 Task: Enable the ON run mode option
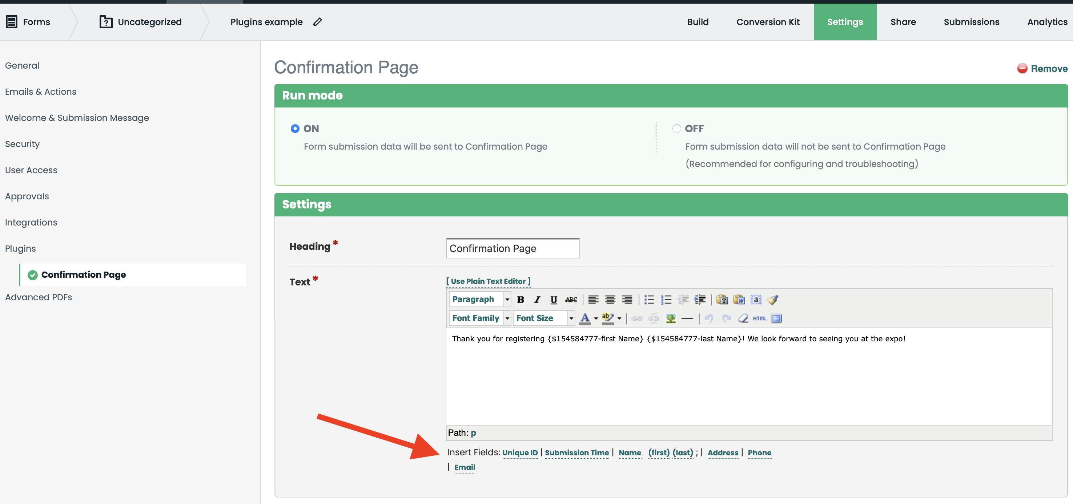(x=295, y=129)
